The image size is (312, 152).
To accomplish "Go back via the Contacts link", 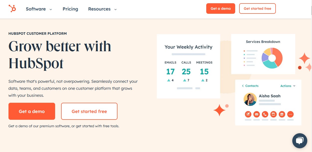I will coord(250,86).
